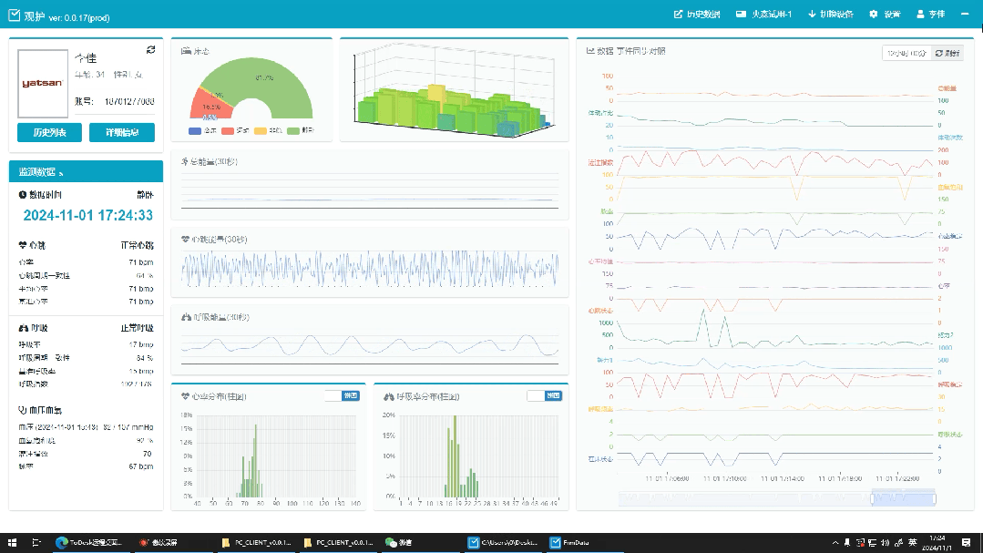
Task: Click the 切换设备 switch device item
Action: 831,14
